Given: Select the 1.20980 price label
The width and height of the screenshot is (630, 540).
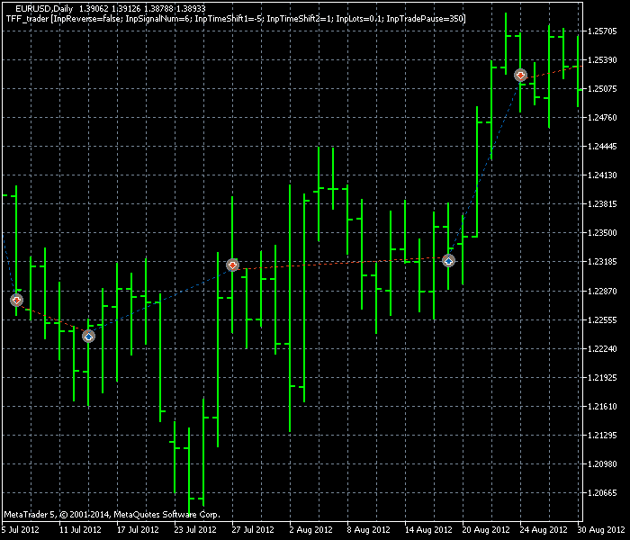Looking at the screenshot, I should point(602,464).
